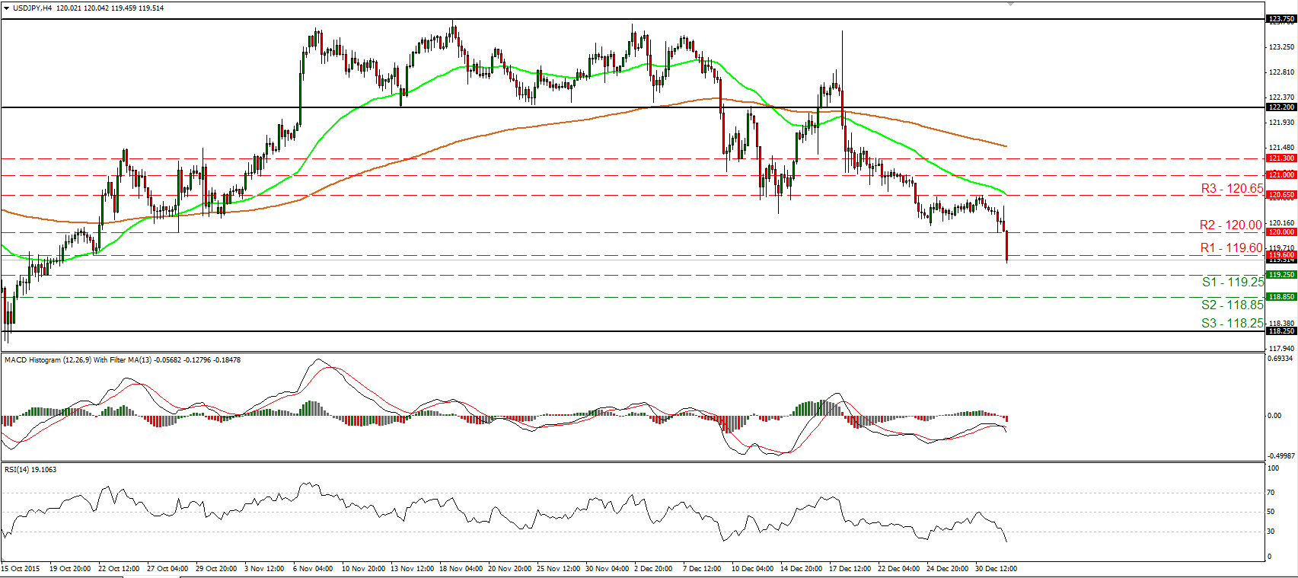Select the solid horizontal line at 122.200
Viewport: 1298px width, 578px height.
click(x=632, y=107)
